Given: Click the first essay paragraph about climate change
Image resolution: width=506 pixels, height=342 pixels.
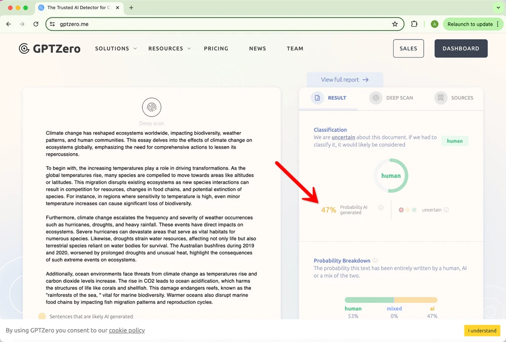Looking at the screenshot, I should tap(149, 144).
